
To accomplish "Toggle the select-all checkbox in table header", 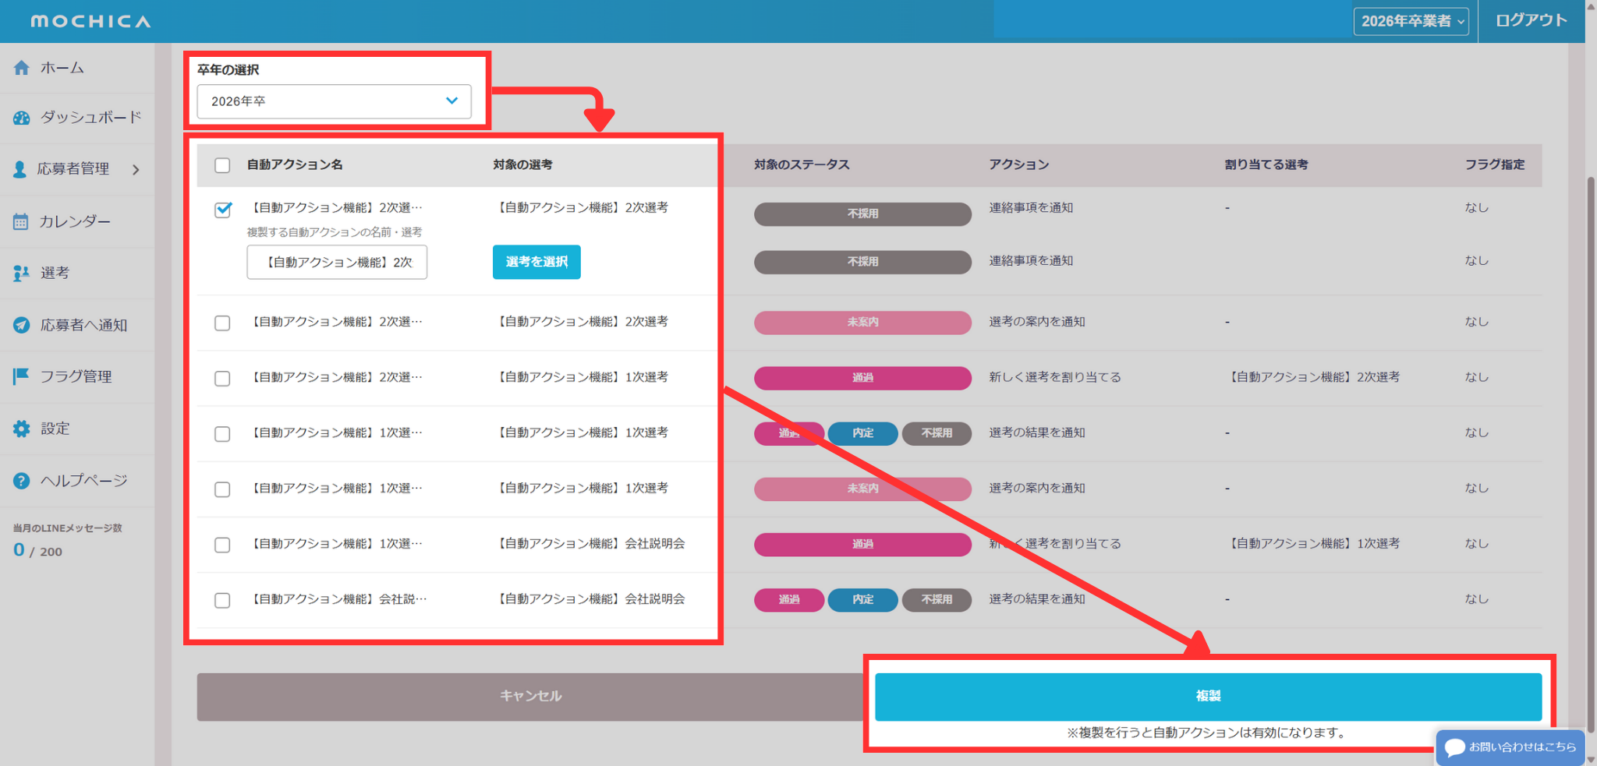I will (223, 165).
